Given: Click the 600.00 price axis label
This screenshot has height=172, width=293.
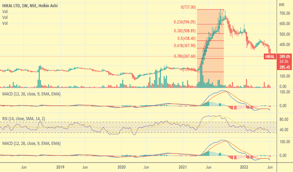Looking at the screenshot, I should [x=285, y=24].
